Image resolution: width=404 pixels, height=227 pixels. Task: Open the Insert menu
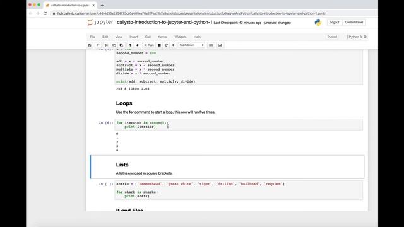click(x=133, y=37)
